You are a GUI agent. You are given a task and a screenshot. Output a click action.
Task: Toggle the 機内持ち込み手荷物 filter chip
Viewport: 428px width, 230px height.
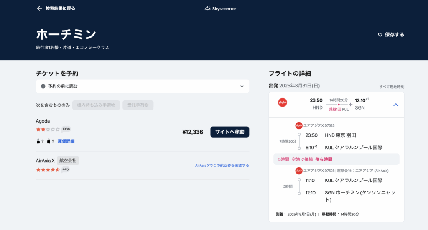click(x=96, y=105)
